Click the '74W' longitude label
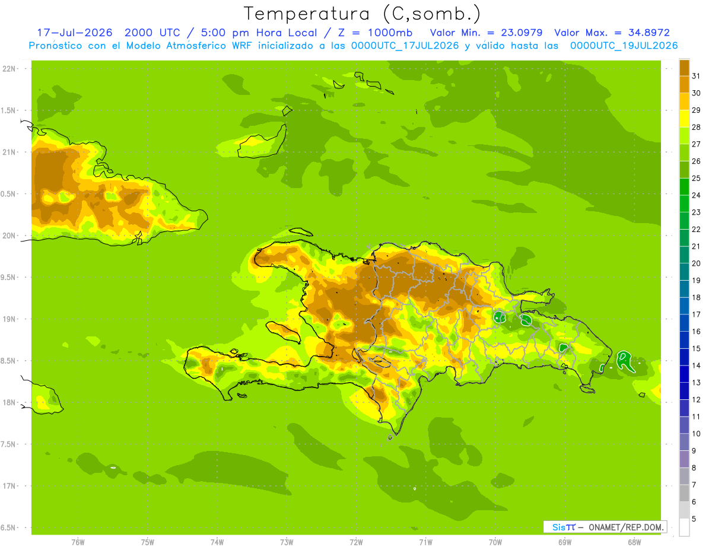712x550 pixels. point(217,542)
